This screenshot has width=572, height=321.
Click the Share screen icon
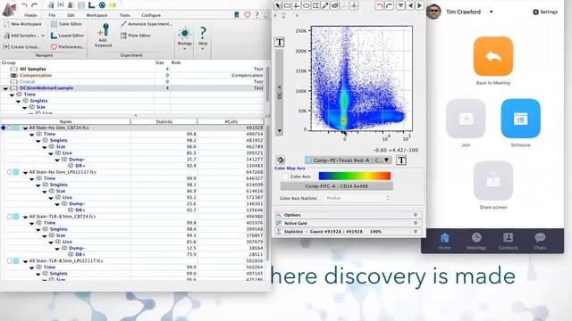pos(493,180)
